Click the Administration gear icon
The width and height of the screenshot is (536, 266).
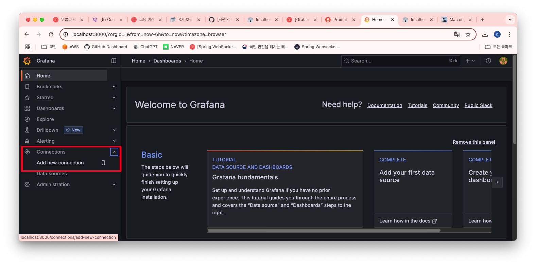point(27,184)
